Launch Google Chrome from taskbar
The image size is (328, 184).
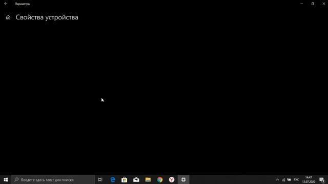160,179
